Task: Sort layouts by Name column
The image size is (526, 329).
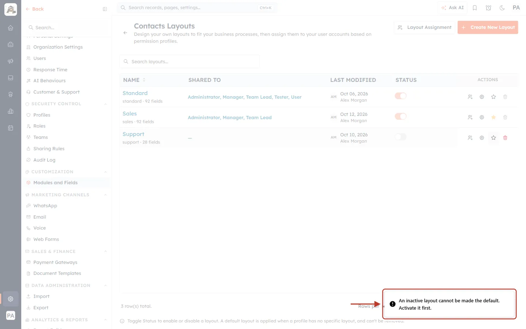Action: pyautogui.click(x=134, y=80)
